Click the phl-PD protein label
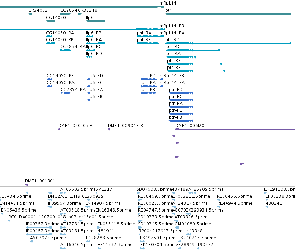 click(x=148, y=76)
